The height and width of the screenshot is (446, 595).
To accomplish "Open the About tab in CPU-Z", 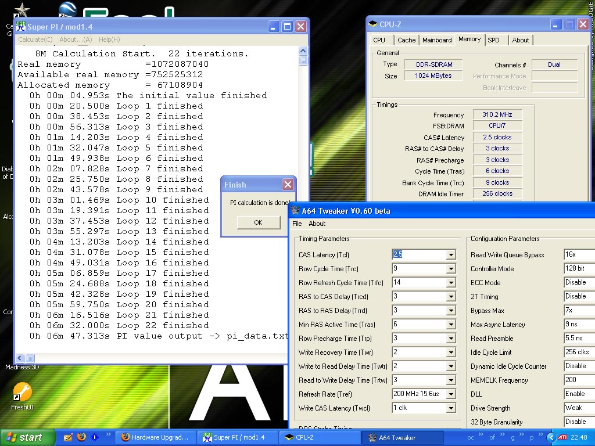I will (520, 40).
